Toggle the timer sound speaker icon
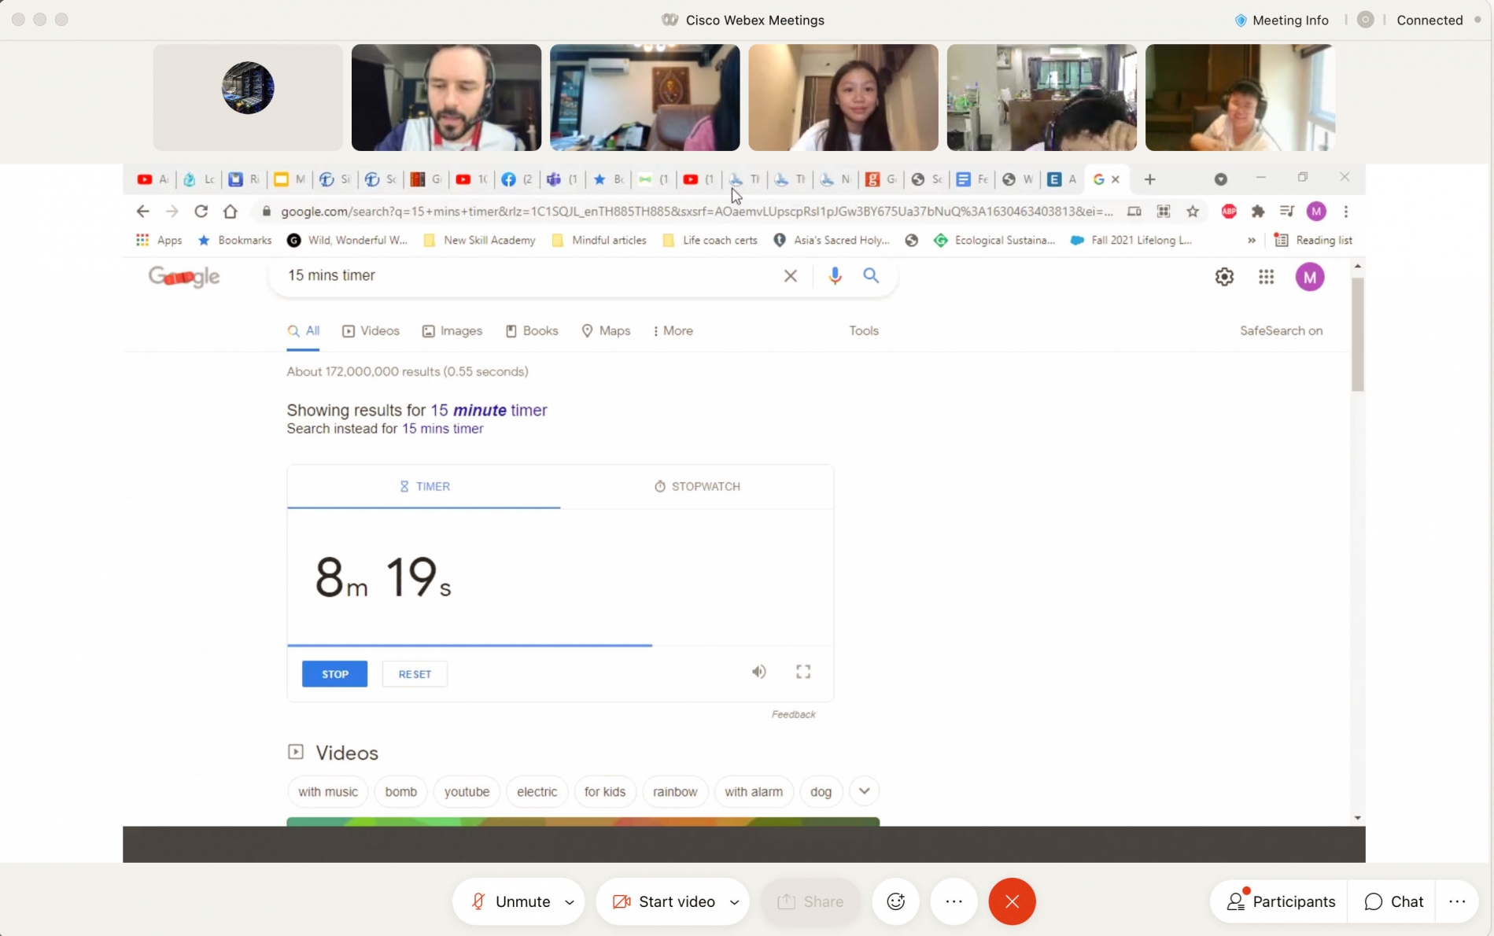Screen dimensions: 1494x936 click(x=758, y=672)
